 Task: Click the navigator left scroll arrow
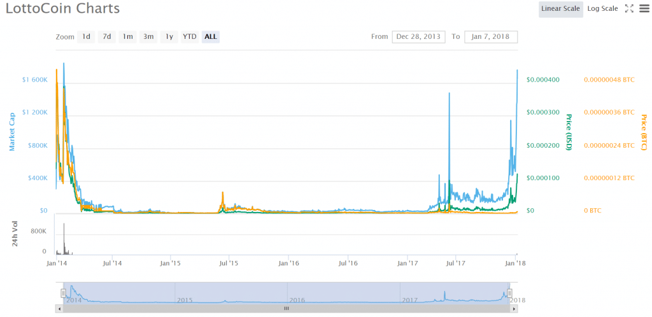pos(60,308)
